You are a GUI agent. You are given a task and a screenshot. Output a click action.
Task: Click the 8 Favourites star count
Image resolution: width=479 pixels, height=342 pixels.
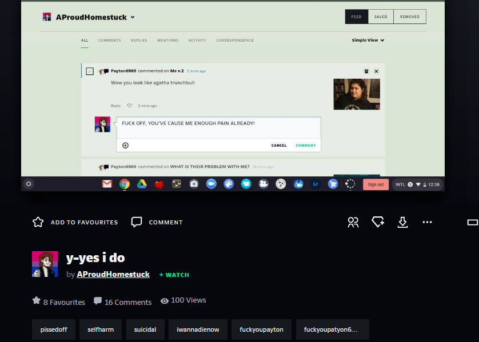(59, 301)
